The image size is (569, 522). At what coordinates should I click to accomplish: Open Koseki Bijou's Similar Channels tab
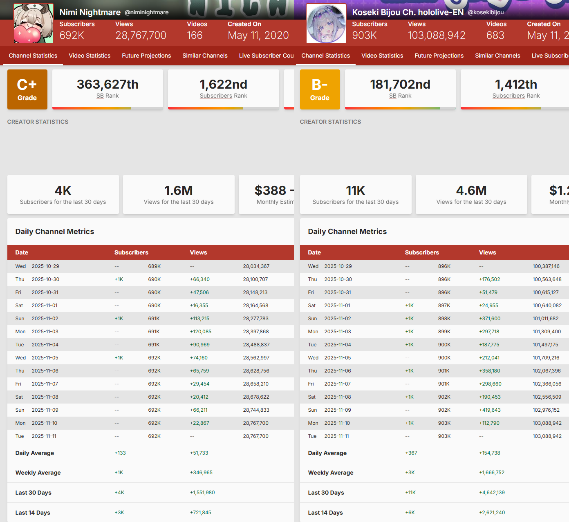click(497, 56)
